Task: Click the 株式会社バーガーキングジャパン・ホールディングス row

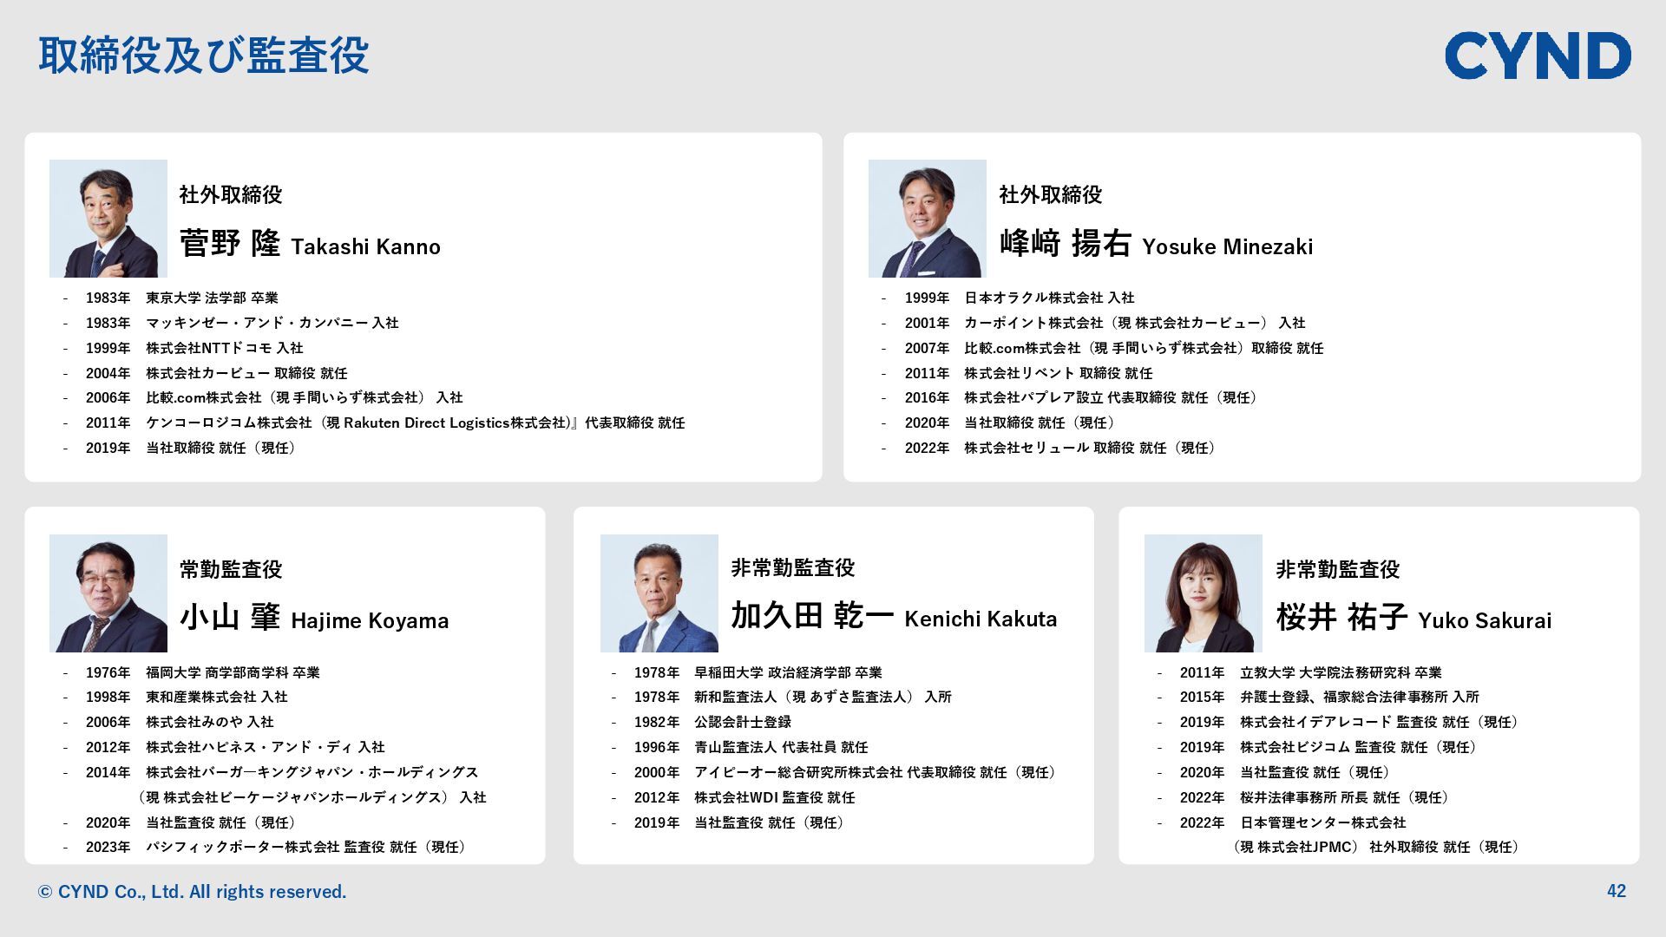Action: coord(271,772)
